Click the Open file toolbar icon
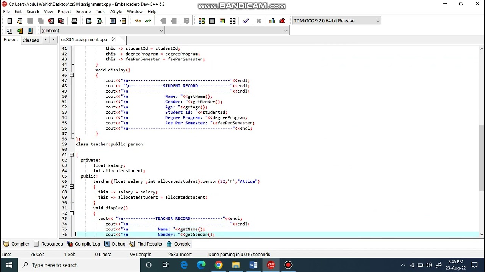This screenshot has height=272, width=485. click(x=20, y=21)
